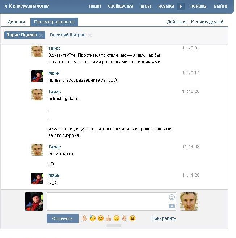Insert the thumbs up emoji
Screen dimensions: 236x238
tap(108, 218)
